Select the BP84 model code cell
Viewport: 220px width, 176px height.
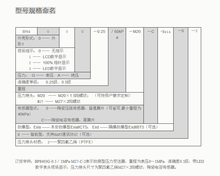click(26, 31)
